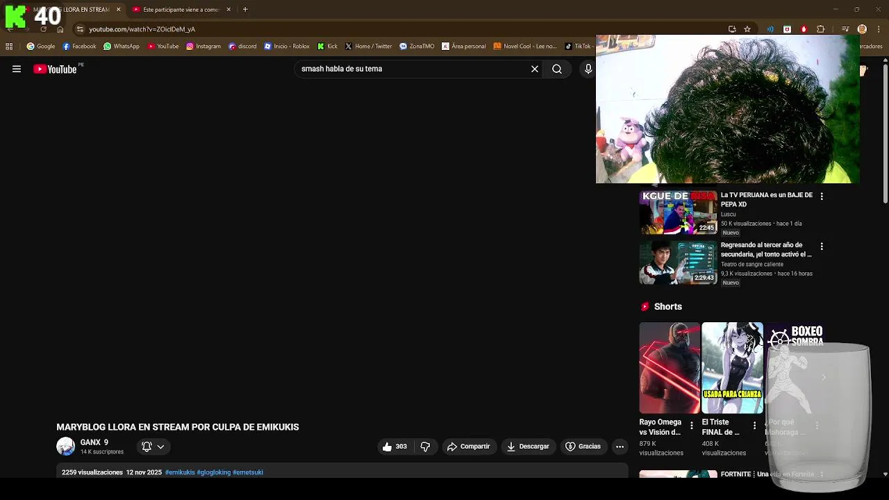Viewport: 889px width, 500px height.
Task: Open options for El Triste FINAL short
Action: pos(754,426)
